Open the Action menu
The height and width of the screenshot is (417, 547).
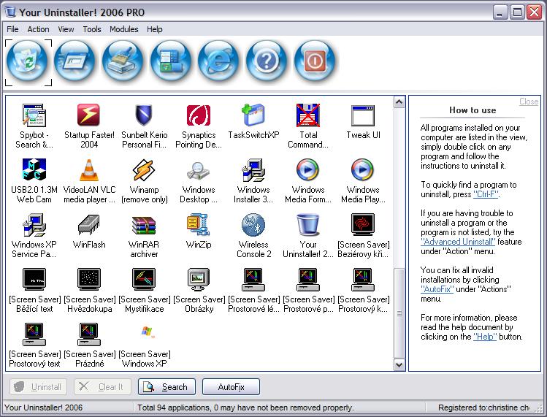[x=38, y=29]
